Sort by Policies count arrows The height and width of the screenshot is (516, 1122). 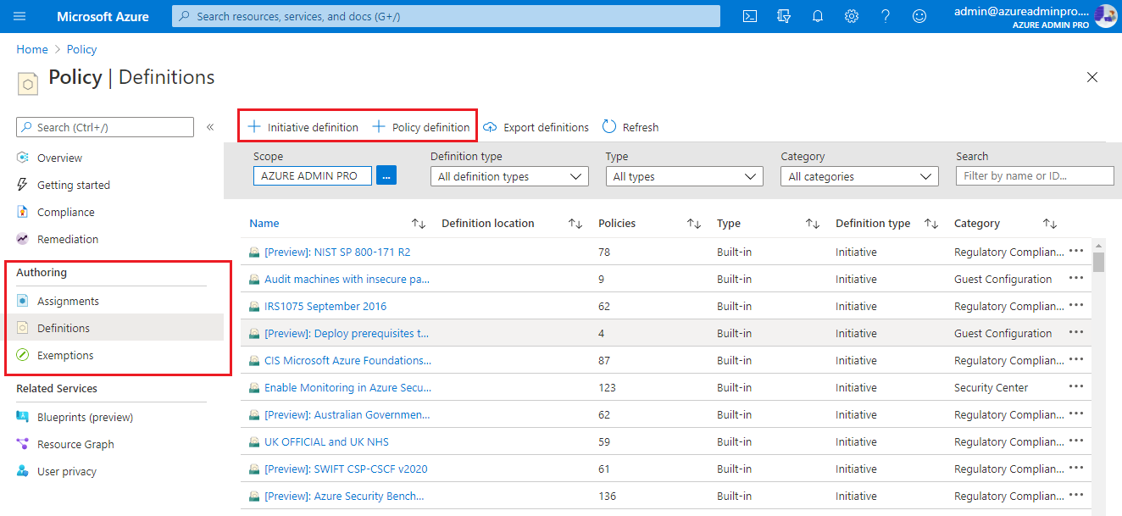[x=694, y=224]
